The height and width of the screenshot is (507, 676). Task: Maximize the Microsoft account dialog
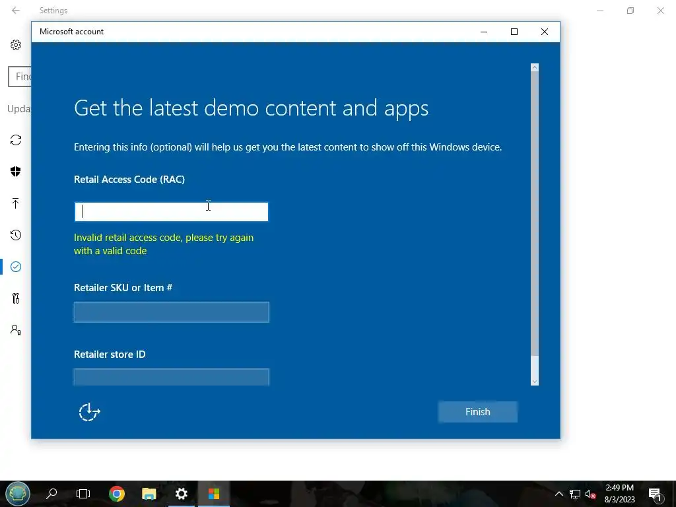pyautogui.click(x=514, y=32)
